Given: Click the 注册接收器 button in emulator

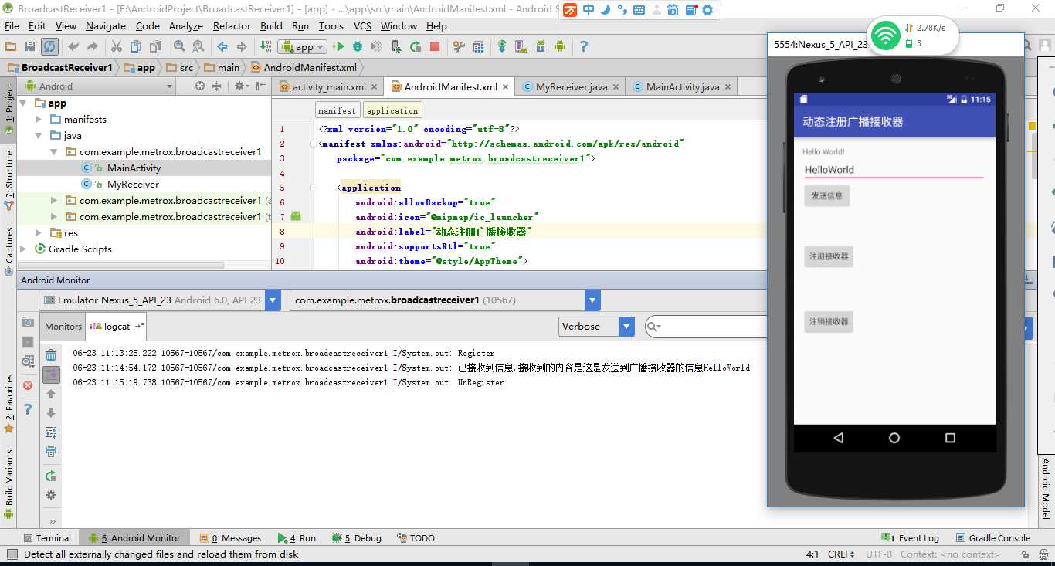Looking at the screenshot, I should [x=829, y=256].
